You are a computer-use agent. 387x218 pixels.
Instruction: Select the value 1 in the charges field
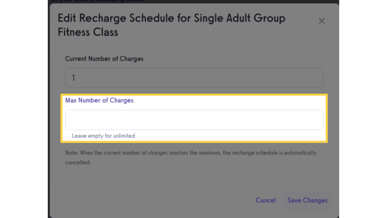(x=74, y=78)
